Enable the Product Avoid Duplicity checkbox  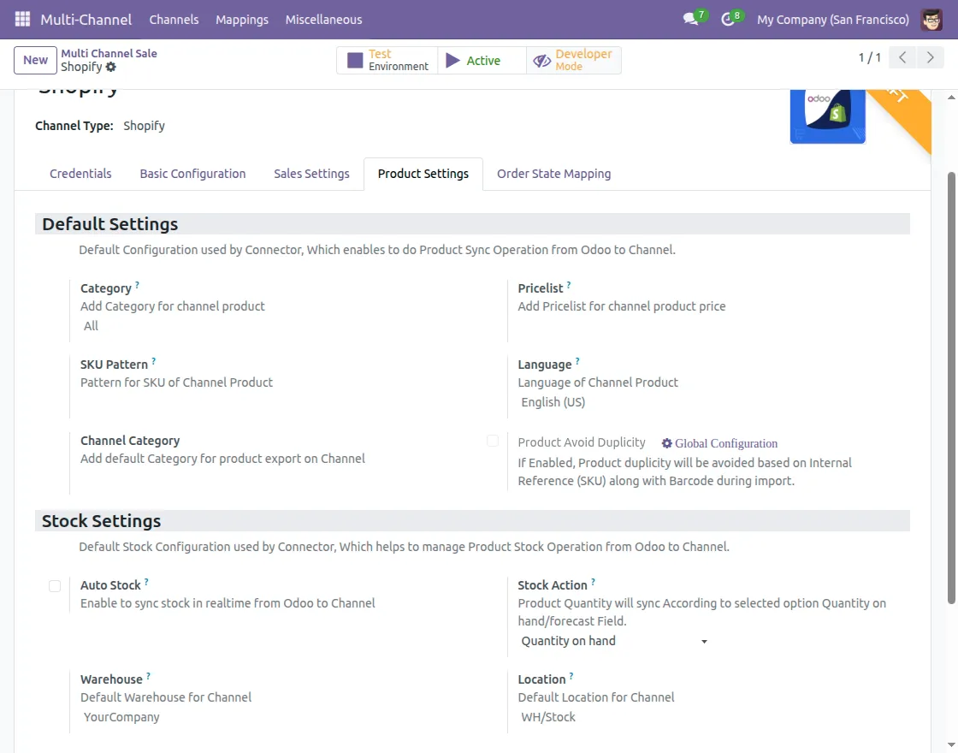tap(493, 440)
